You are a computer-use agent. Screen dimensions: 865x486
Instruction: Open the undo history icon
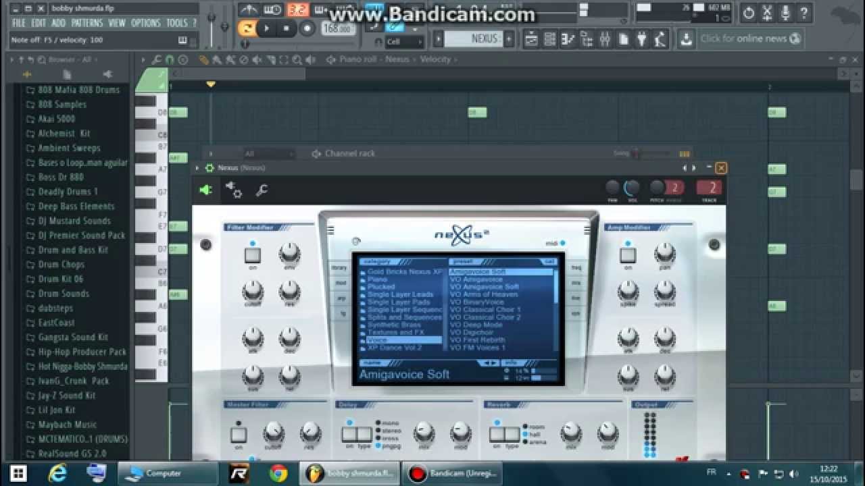click(x=749, y=12)
